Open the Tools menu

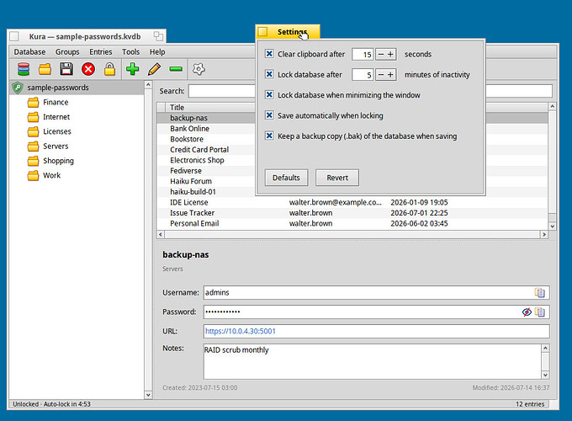130,52
